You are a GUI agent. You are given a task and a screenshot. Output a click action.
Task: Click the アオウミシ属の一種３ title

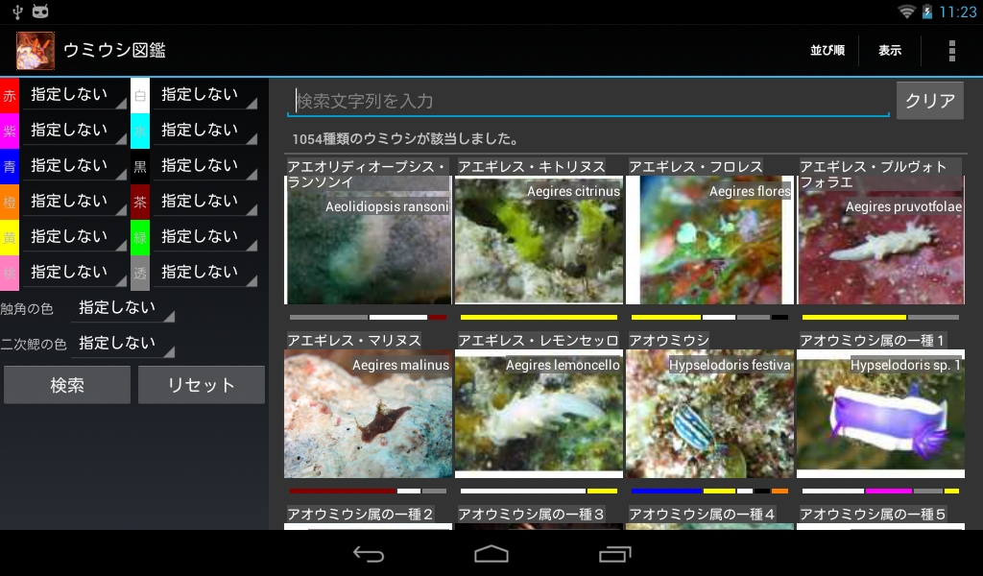tap(531, 514)
